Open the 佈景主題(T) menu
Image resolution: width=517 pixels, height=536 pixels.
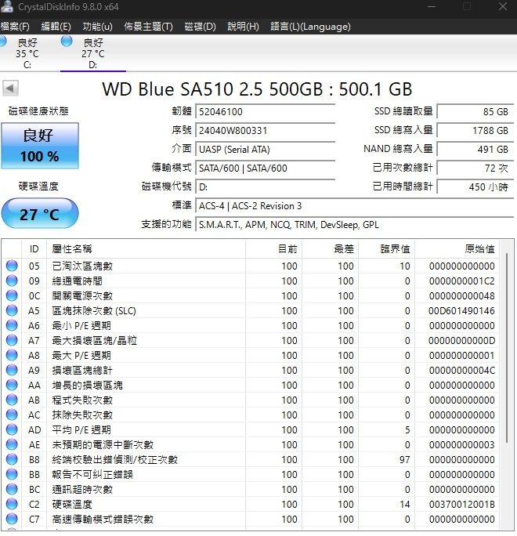point(148,27)
